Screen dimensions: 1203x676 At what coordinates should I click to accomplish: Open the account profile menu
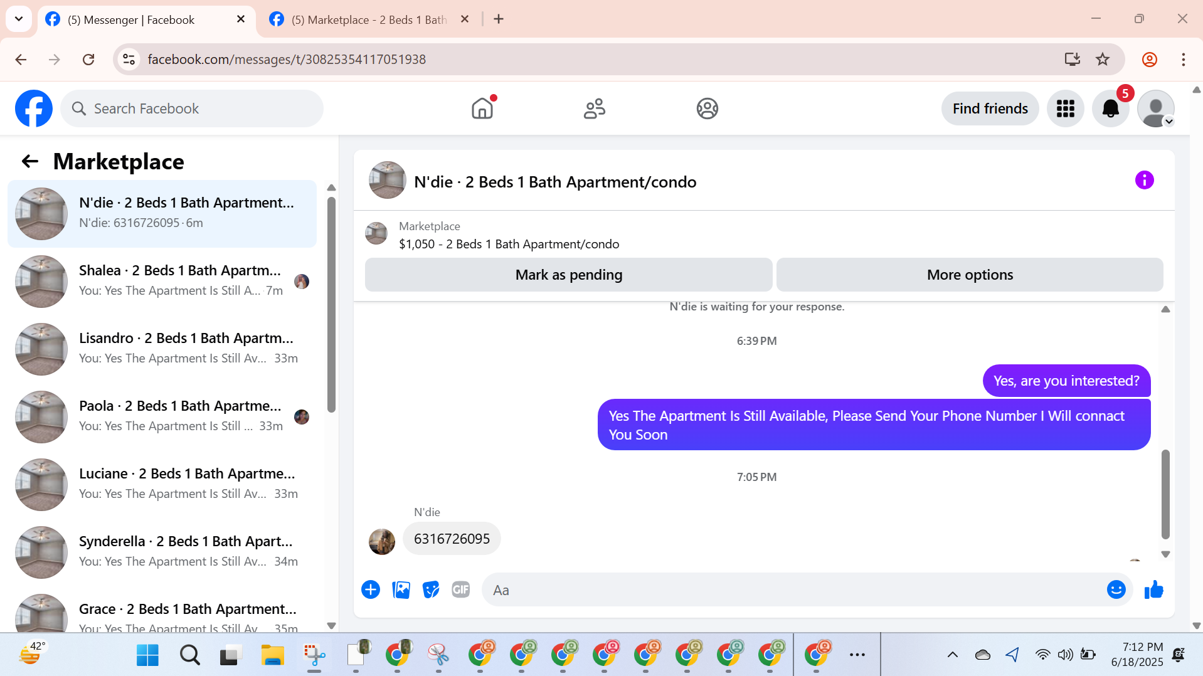pyautogui.click(x=1155, y=108)
